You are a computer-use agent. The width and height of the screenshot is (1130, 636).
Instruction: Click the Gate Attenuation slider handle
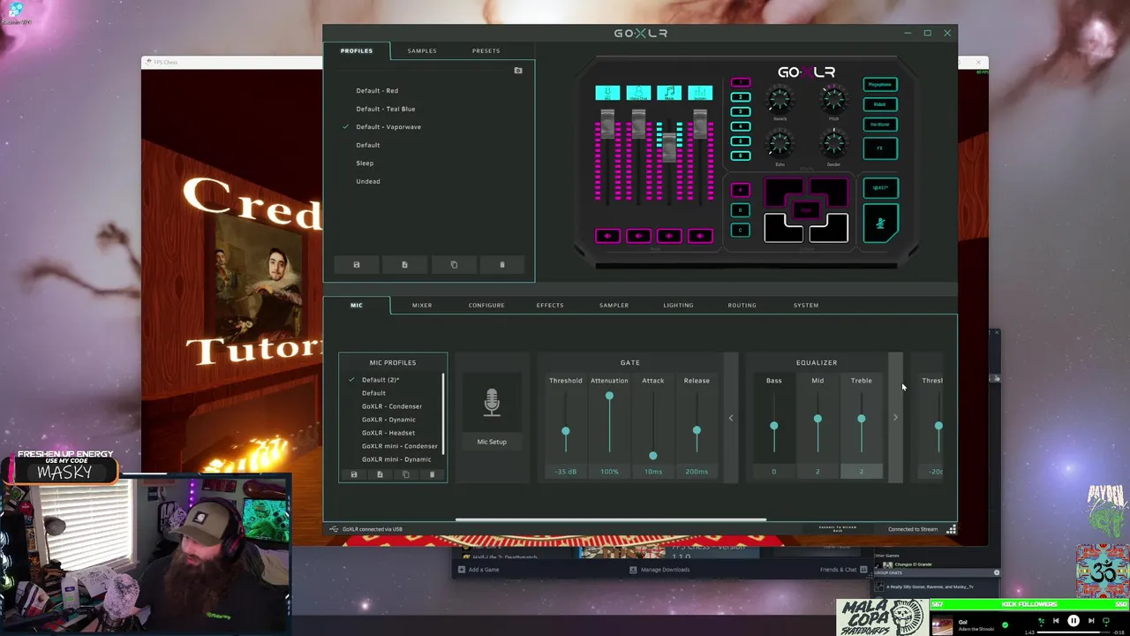609,396
